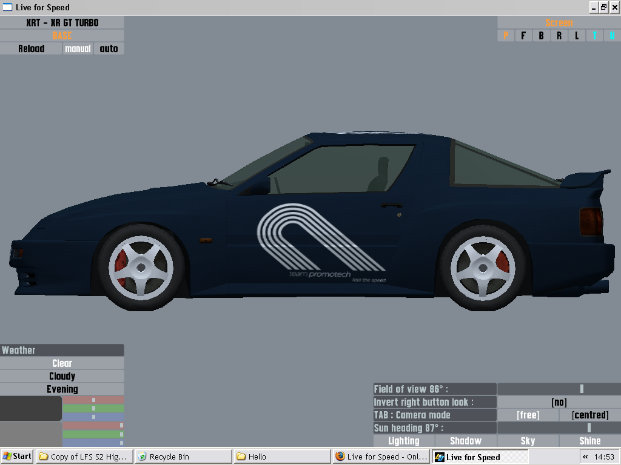Viewport: 621px width, 465px height.
Task: Click the Field of view slider
Action: pyautogui.click(x=559, y=389)
